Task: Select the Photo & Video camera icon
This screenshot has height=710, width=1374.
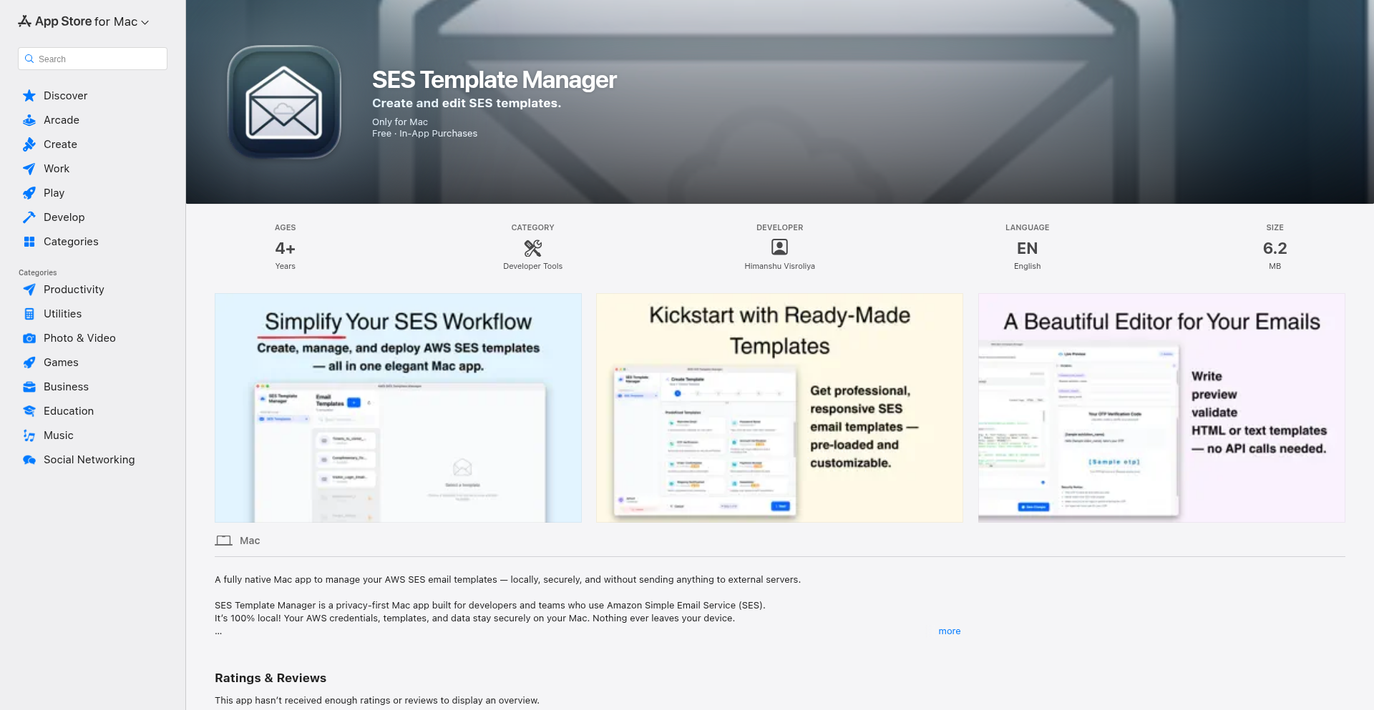Action: pos(29,338)
